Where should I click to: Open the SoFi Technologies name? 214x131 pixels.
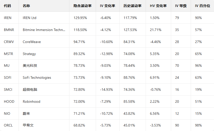coord(37,77)
